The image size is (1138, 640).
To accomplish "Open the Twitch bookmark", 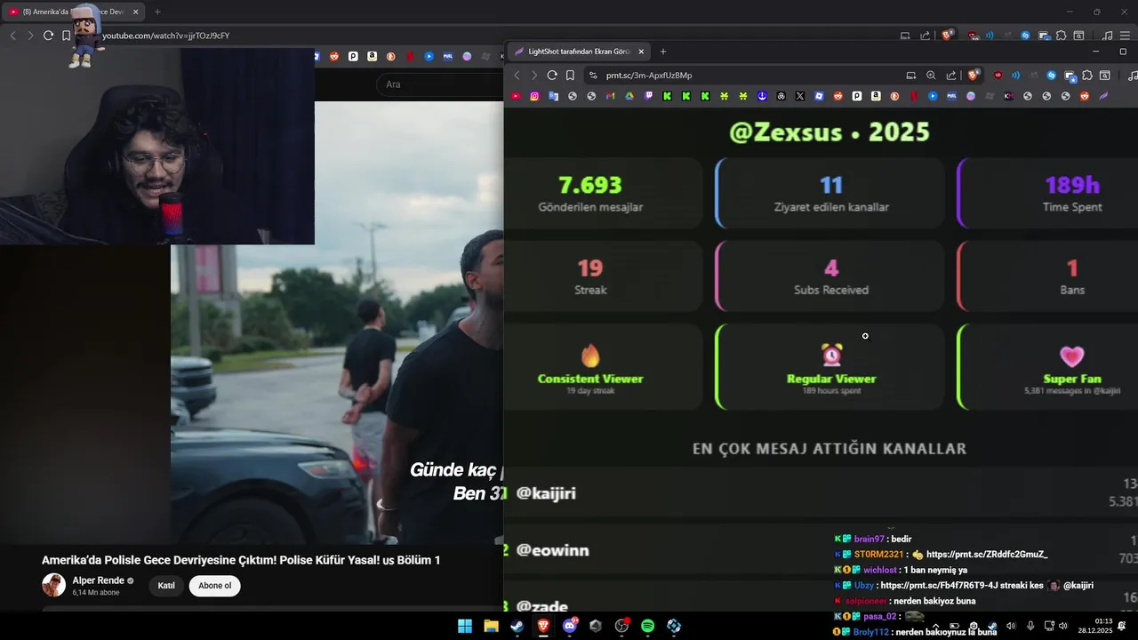I will pyautogui.click(x=648, y=96).
